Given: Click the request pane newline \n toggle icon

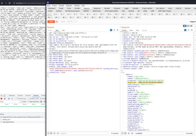Looking at the screenshot, I should click(114, 30).
